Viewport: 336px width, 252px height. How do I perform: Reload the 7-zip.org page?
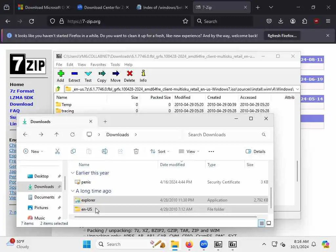click(31, 21)
